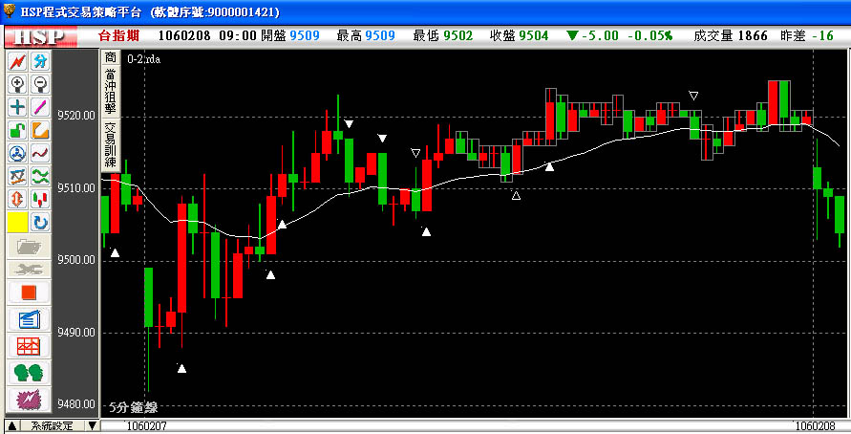Open the 分 timeframe icon
The width and height of the screenshot is (851, 434).
[40, 62]
